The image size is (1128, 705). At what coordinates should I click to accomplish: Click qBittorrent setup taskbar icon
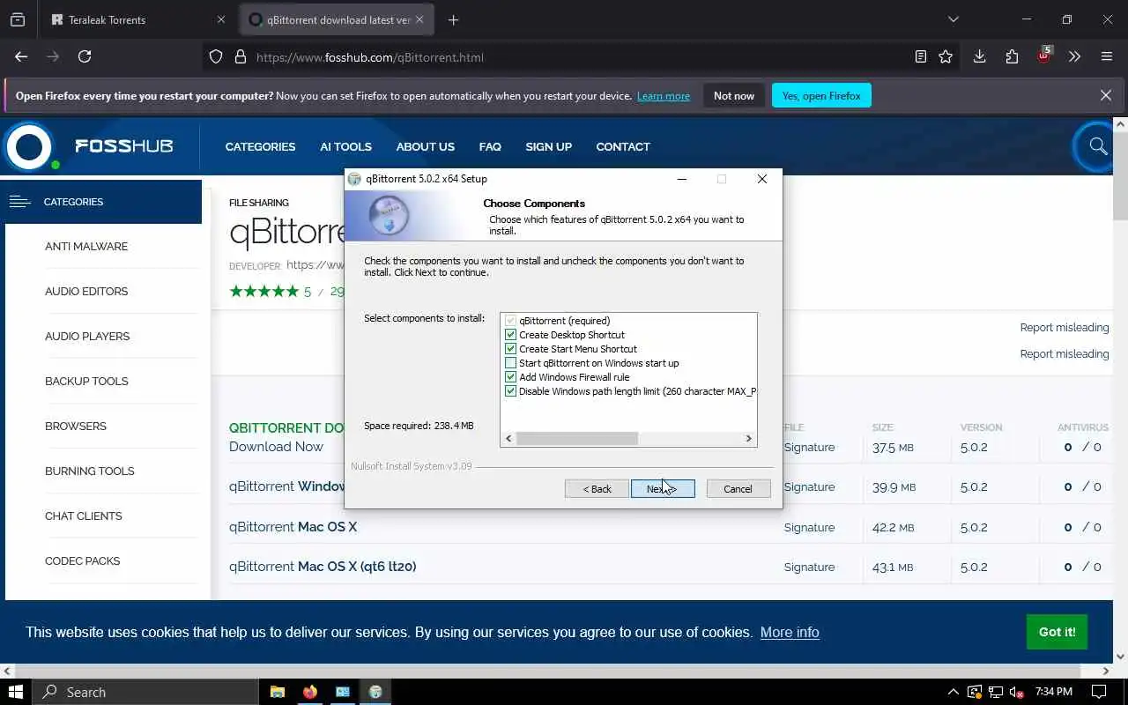click(375, 692)
